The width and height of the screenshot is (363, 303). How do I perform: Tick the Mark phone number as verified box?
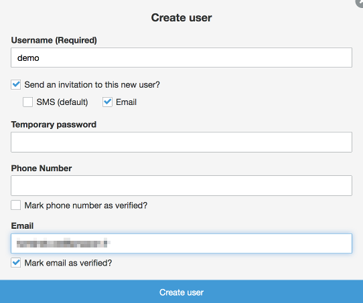coord(16,205)
